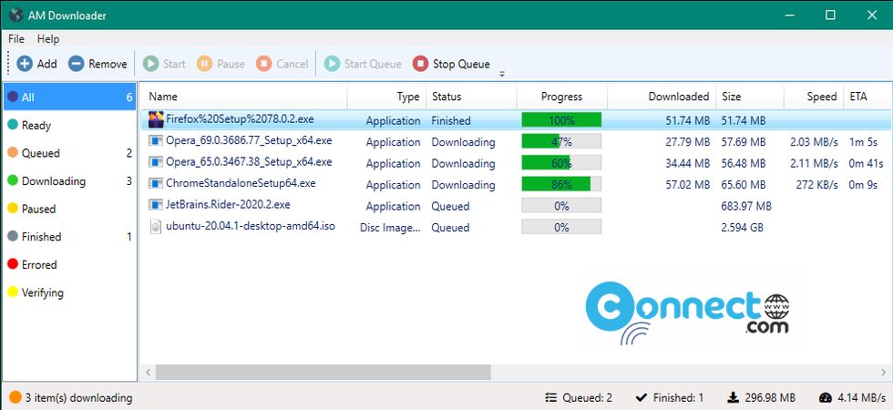Sort by the Speed column header
Screen dimensions: 893x410
(813, 97)
